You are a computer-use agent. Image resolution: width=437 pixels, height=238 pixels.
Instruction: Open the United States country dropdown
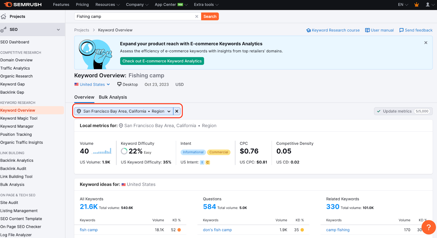pos(92,85)
